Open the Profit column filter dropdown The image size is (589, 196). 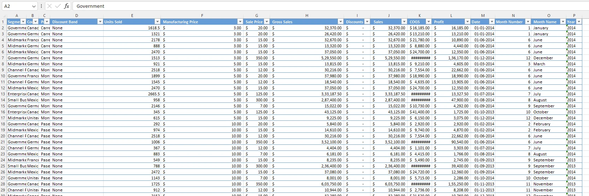click(x=467, y=22)
